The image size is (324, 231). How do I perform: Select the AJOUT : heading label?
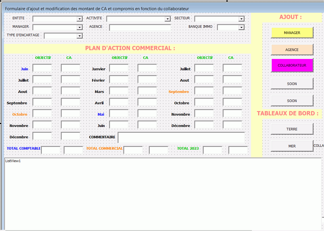(290, 17)
